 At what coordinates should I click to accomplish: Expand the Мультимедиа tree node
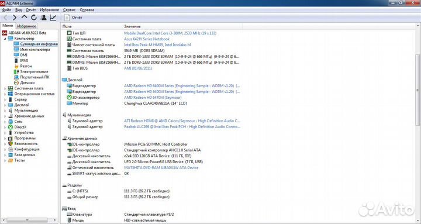click(5, 111)
